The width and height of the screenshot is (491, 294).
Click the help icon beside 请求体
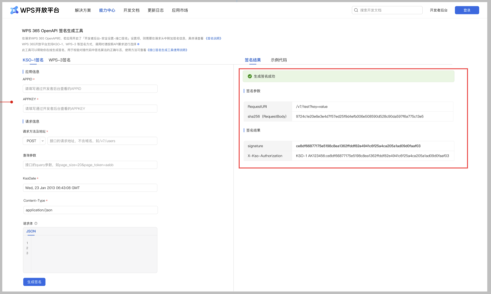(x=36, y=223)
